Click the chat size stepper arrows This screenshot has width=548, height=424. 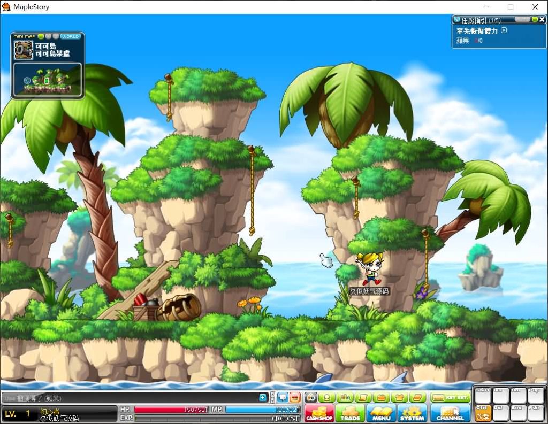click(272, 397)
